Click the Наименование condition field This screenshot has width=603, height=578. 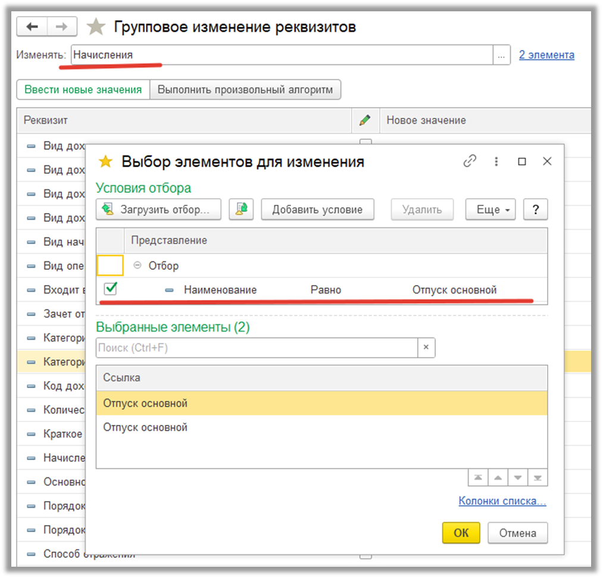pyautogui.click(x=220, y=289)
